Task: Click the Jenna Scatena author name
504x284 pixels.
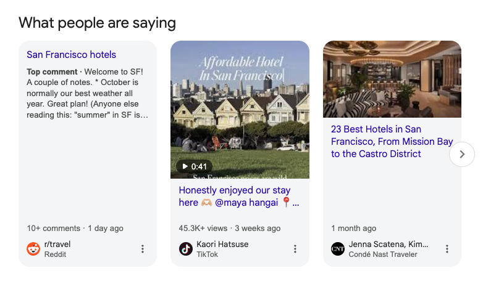Action: tap(388, 245)
